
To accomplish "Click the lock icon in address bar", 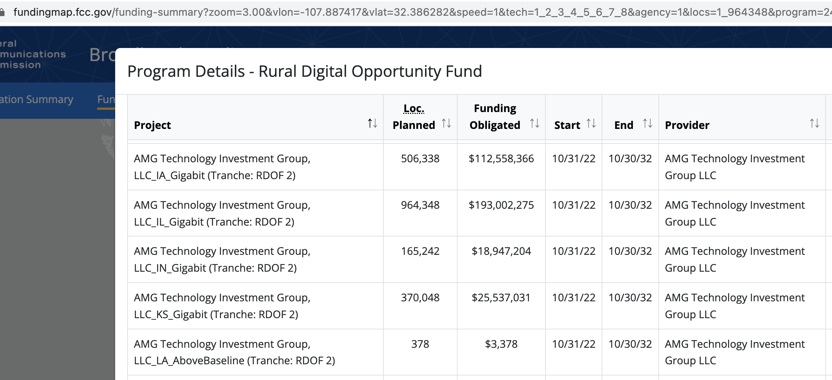I will 2,12.
